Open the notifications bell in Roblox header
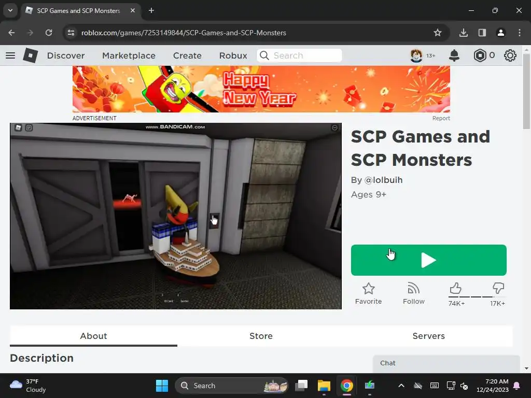Viewport: 531px width, 398px height. click(x=454, y=55)
